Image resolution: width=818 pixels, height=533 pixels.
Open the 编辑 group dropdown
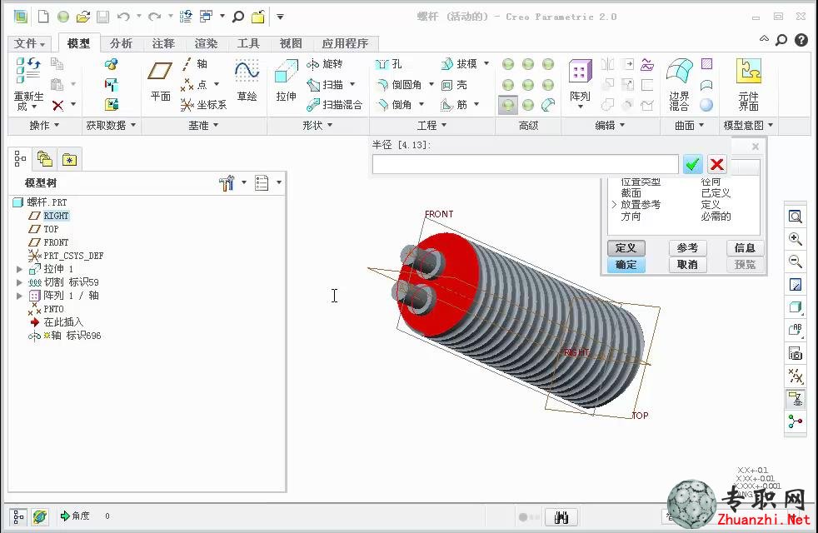click(x=610, y=125)
